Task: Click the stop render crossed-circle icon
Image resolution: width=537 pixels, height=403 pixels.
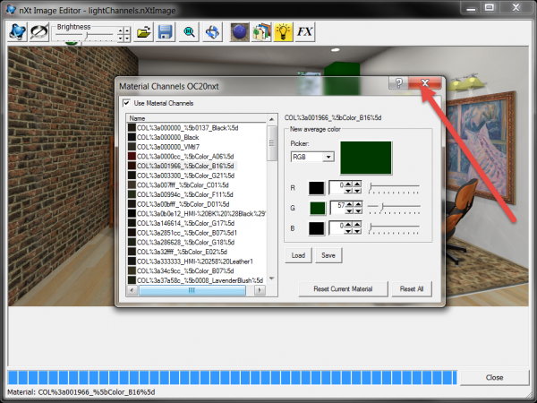Action: click(x=38, y=32)
